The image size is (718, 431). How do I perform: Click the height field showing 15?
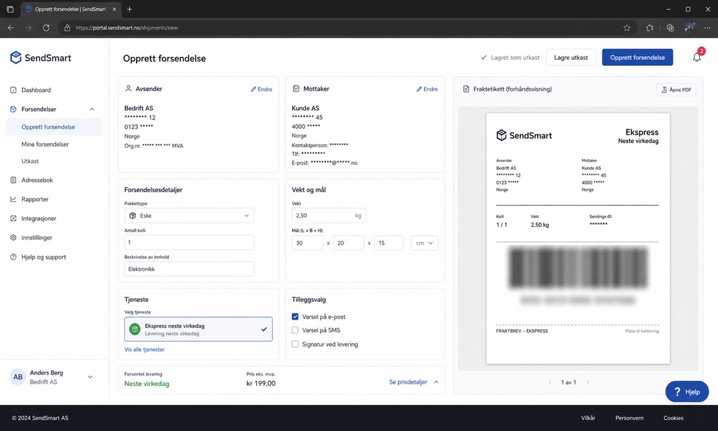(x=389, y=243)
